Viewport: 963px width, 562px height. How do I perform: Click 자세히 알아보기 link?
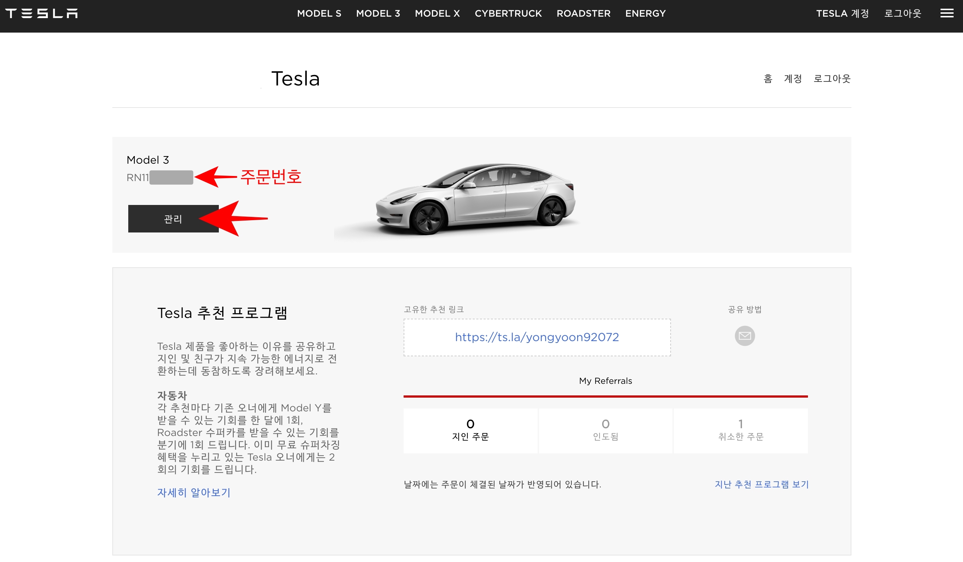pos(194,492)
